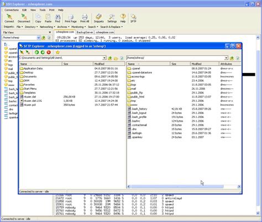Screen dimensions: 262x222
Task: Open the Directory snippets dropdown
Action: tap(31, 27)
